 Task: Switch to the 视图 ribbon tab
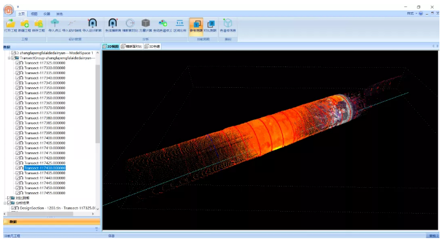[34, 14]
